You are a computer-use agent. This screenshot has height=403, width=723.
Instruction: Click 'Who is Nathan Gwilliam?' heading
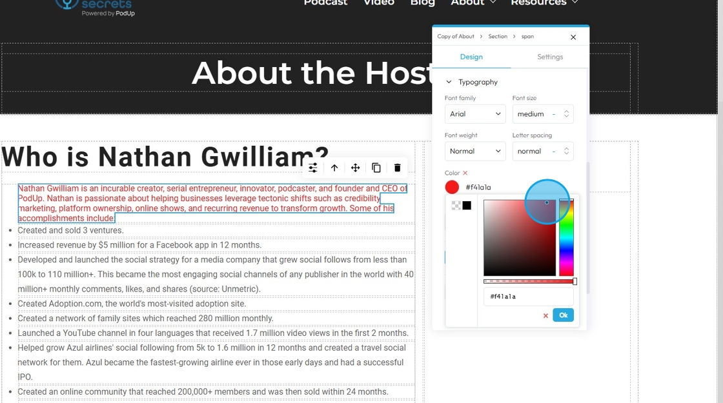165,157
